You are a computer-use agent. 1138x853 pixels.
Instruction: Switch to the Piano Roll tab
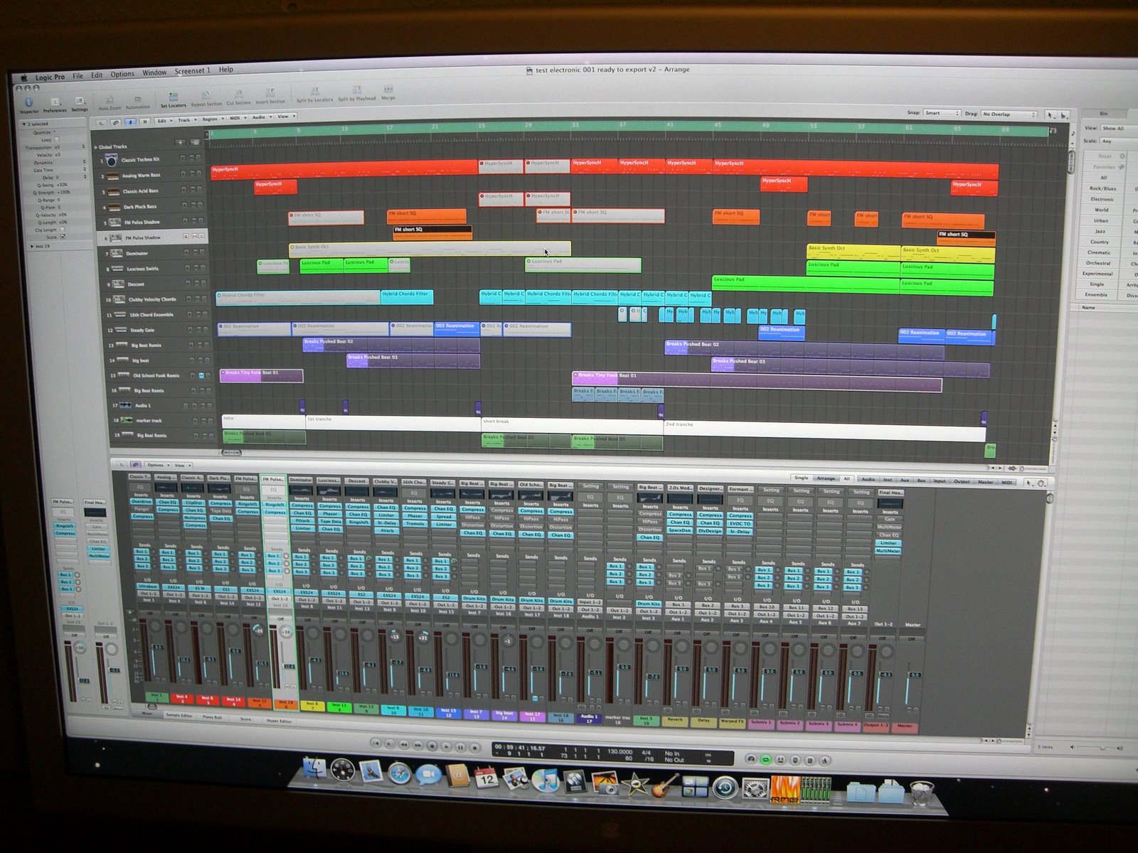213,717
